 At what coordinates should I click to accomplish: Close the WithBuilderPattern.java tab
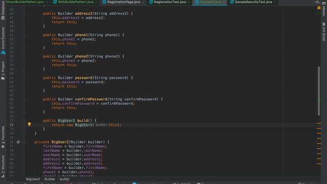pyautogui.click(x=97, y=2)
